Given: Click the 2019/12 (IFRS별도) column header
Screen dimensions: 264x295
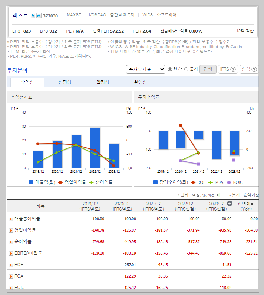Looking at the screenshot, I should [90, 206].
